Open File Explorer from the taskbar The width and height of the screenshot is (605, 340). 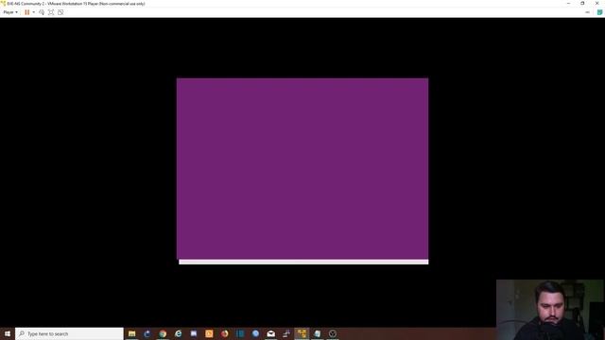pos(132,333)
